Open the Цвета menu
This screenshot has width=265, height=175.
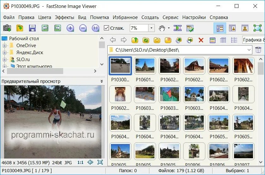click(x=45, y=17)
